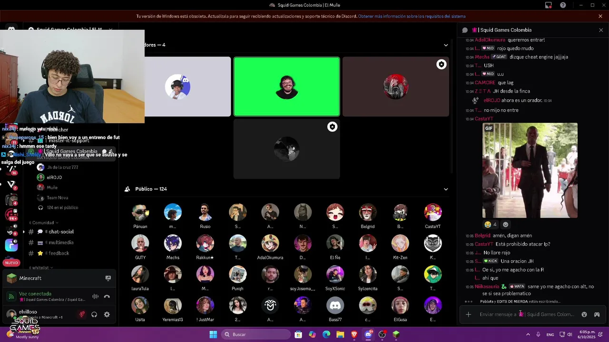Collapse the Público — 124 section
The height and width of the screenshot is (342, 609).
(x=446, y=189)
